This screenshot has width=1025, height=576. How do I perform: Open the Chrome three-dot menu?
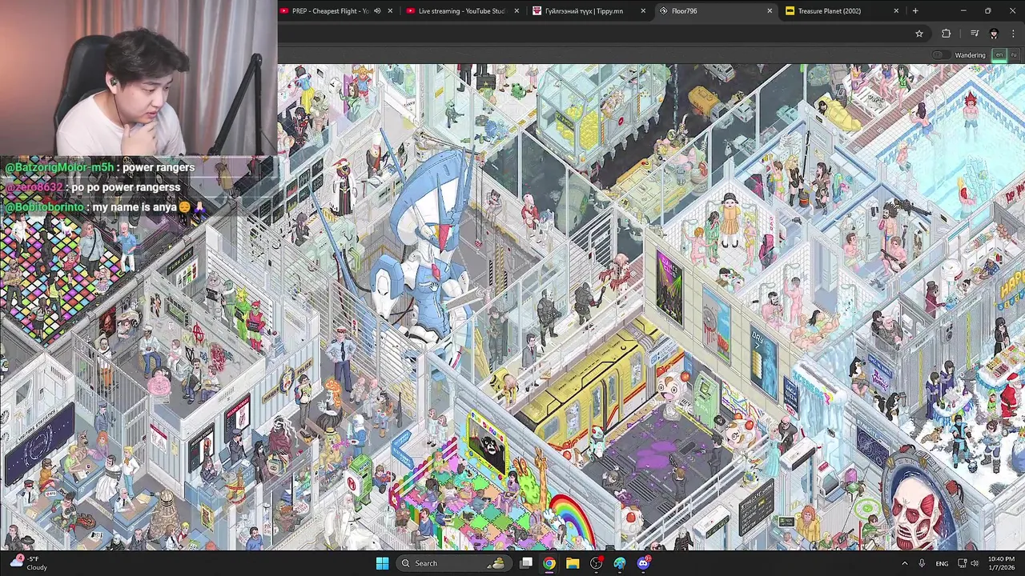pyautogui.click(x=1013, y=34)
